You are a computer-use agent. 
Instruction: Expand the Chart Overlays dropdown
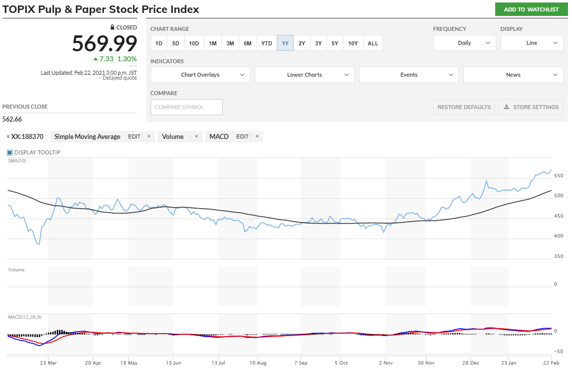click(200, 75)
